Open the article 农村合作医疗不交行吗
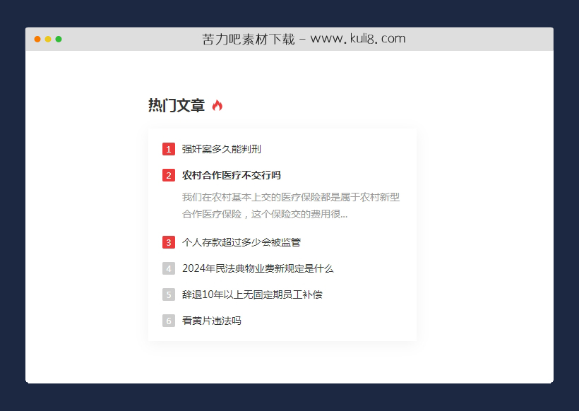The width and height of the screenshot is (579, 411). [229, 175]
